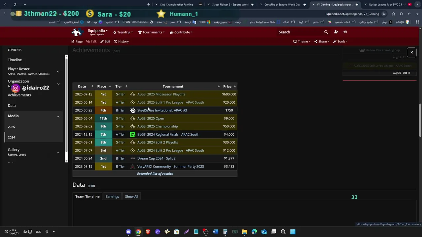
Task: Expand Gallery section in contents
Action: [58, 152]
